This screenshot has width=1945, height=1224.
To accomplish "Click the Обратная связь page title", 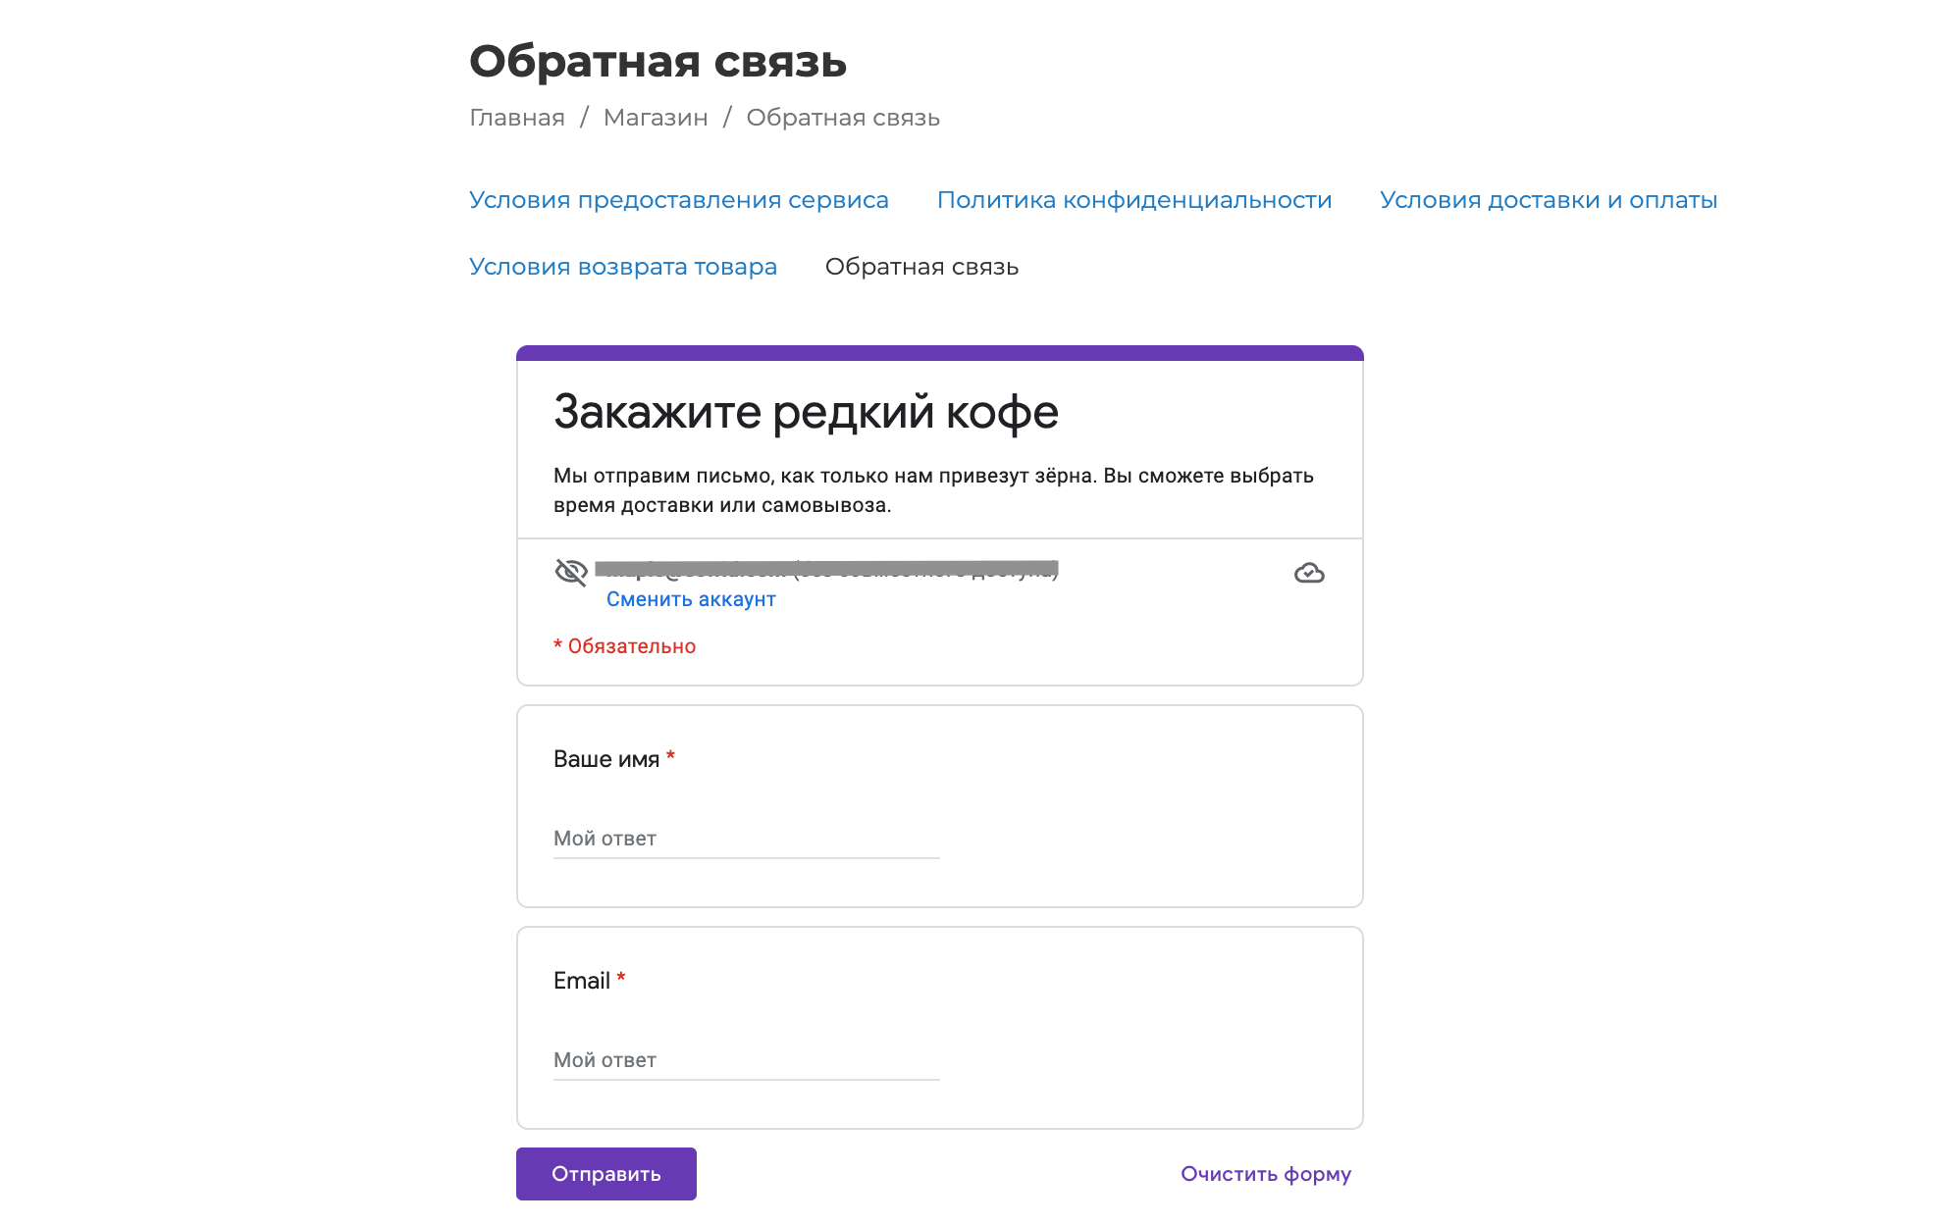I will pyautogui.click(x=657, y=62).
